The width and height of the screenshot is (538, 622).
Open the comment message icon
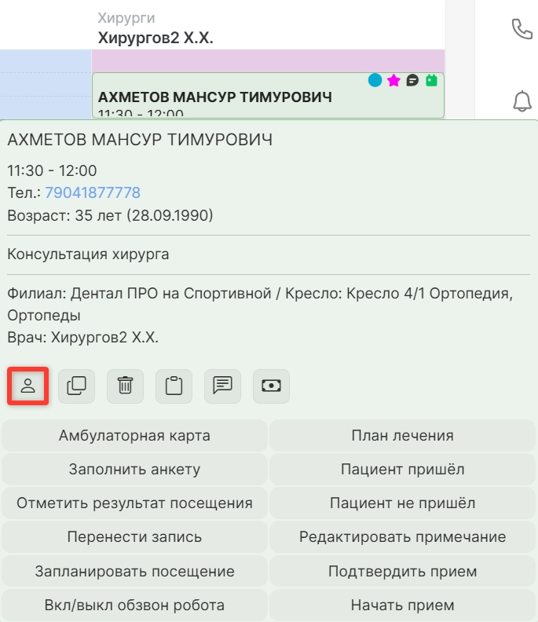(222, 386)
